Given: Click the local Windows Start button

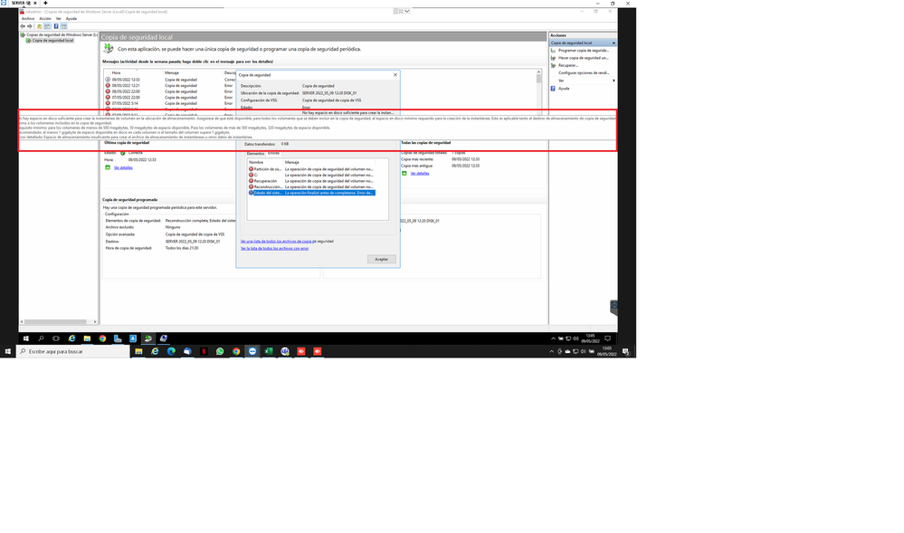Looking at the screenshot, I should coord(7,351).
